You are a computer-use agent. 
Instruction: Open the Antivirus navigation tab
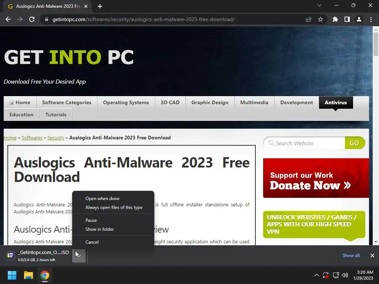point(336,102)
